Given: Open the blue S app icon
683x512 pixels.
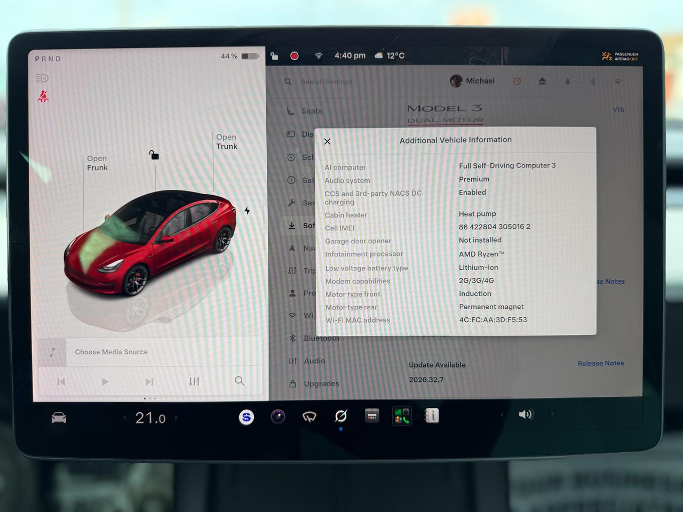Looking at the screenshot, I should point(246,417).
